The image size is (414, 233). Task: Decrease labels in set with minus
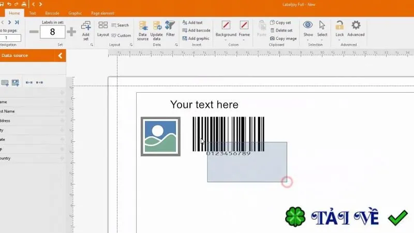(34, 32)
